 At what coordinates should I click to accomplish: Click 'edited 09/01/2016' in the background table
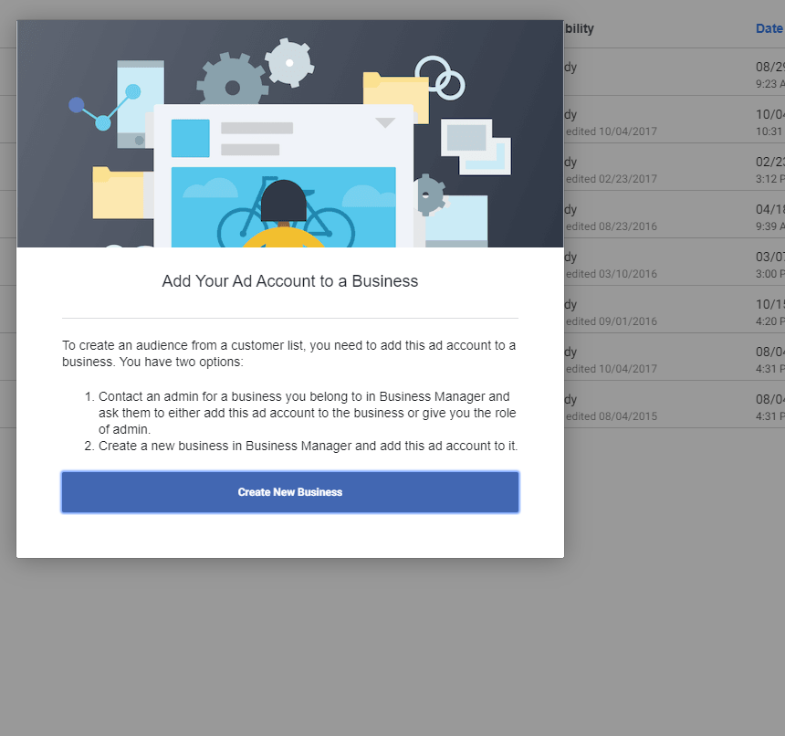pos(612,321)
